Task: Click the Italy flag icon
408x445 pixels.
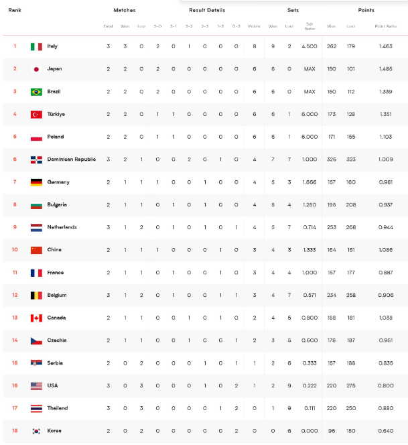Action: pyautogui.click(x=36, y=46)
